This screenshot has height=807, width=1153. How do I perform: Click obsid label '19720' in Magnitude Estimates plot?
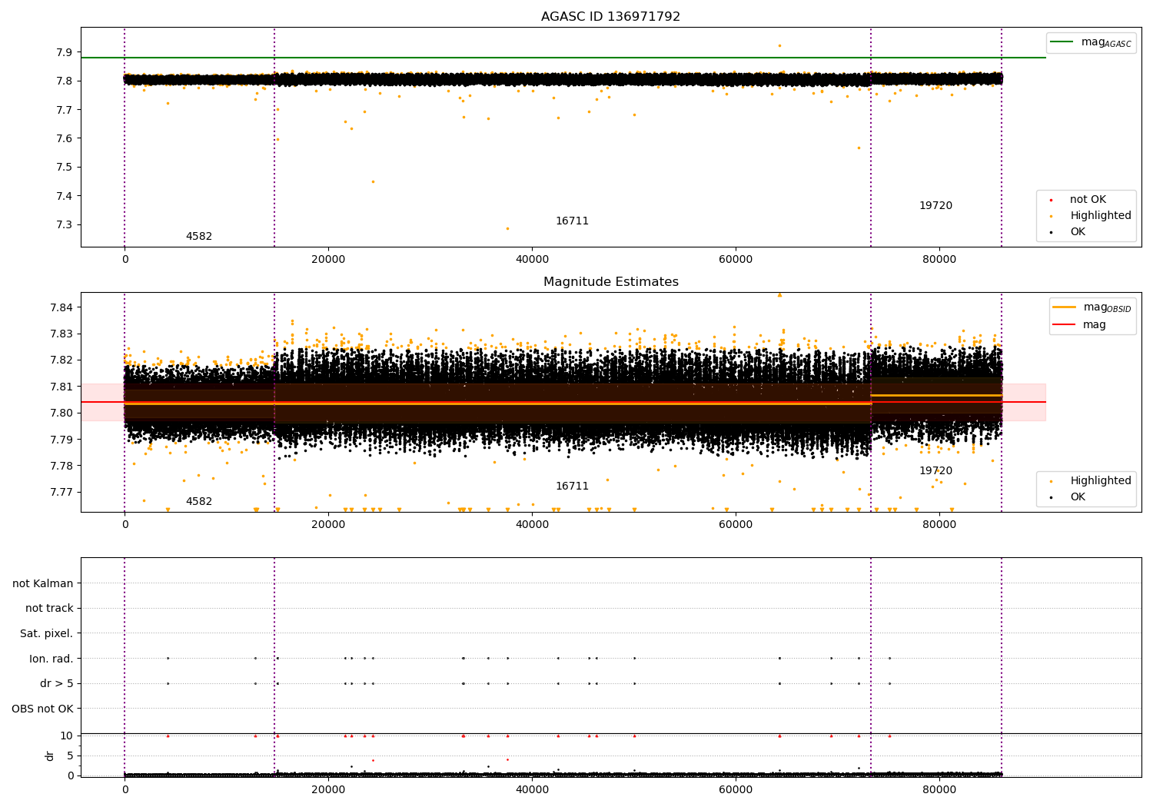[x=935, y=471]
